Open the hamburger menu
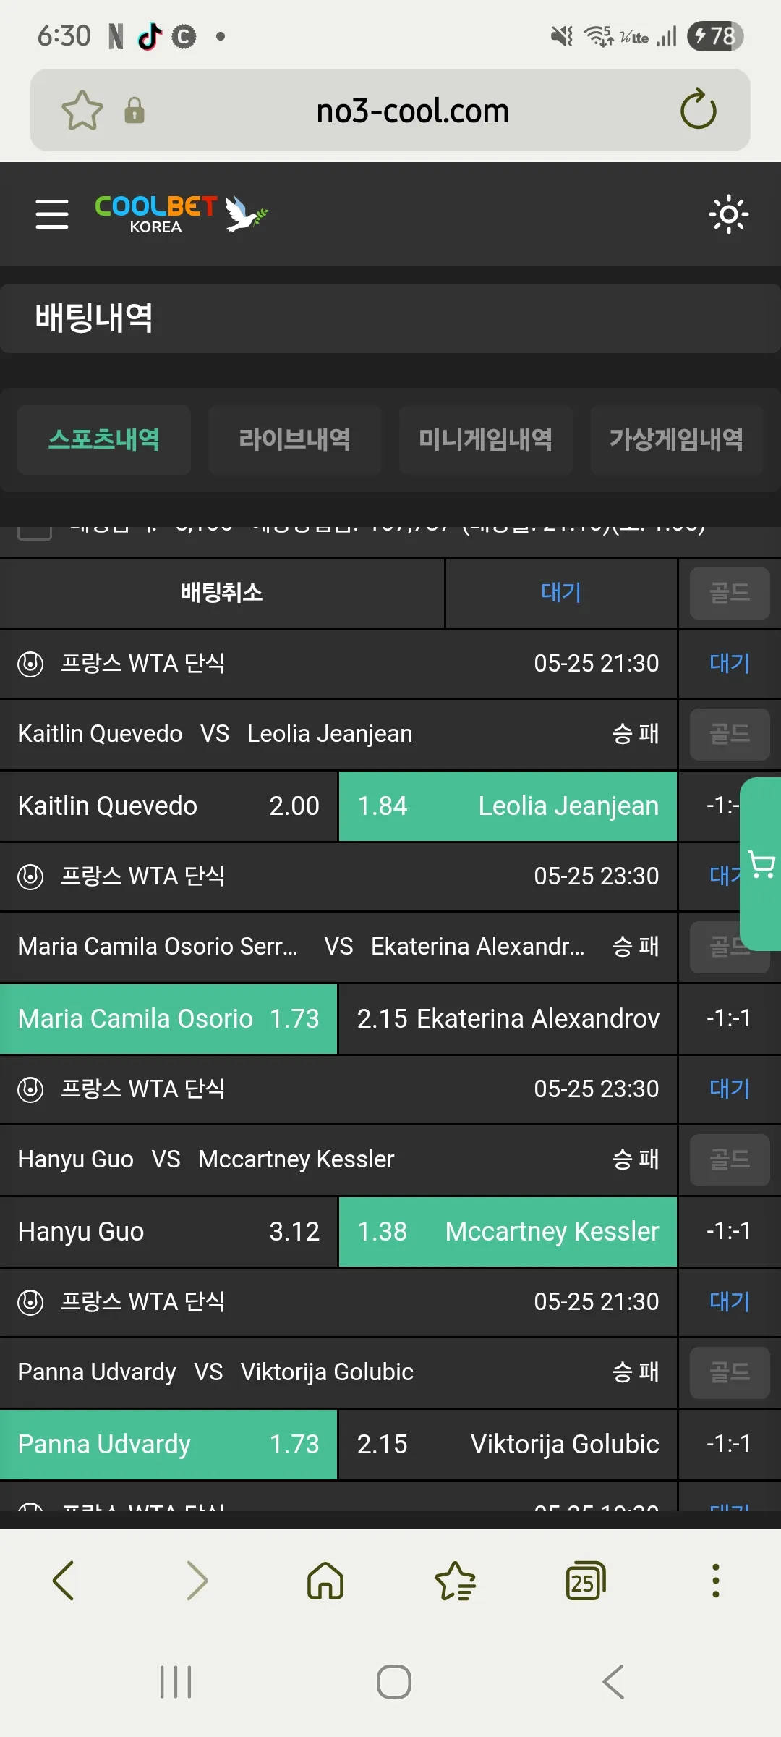This screenshot has width=781, height=1737. pos(52,214)
